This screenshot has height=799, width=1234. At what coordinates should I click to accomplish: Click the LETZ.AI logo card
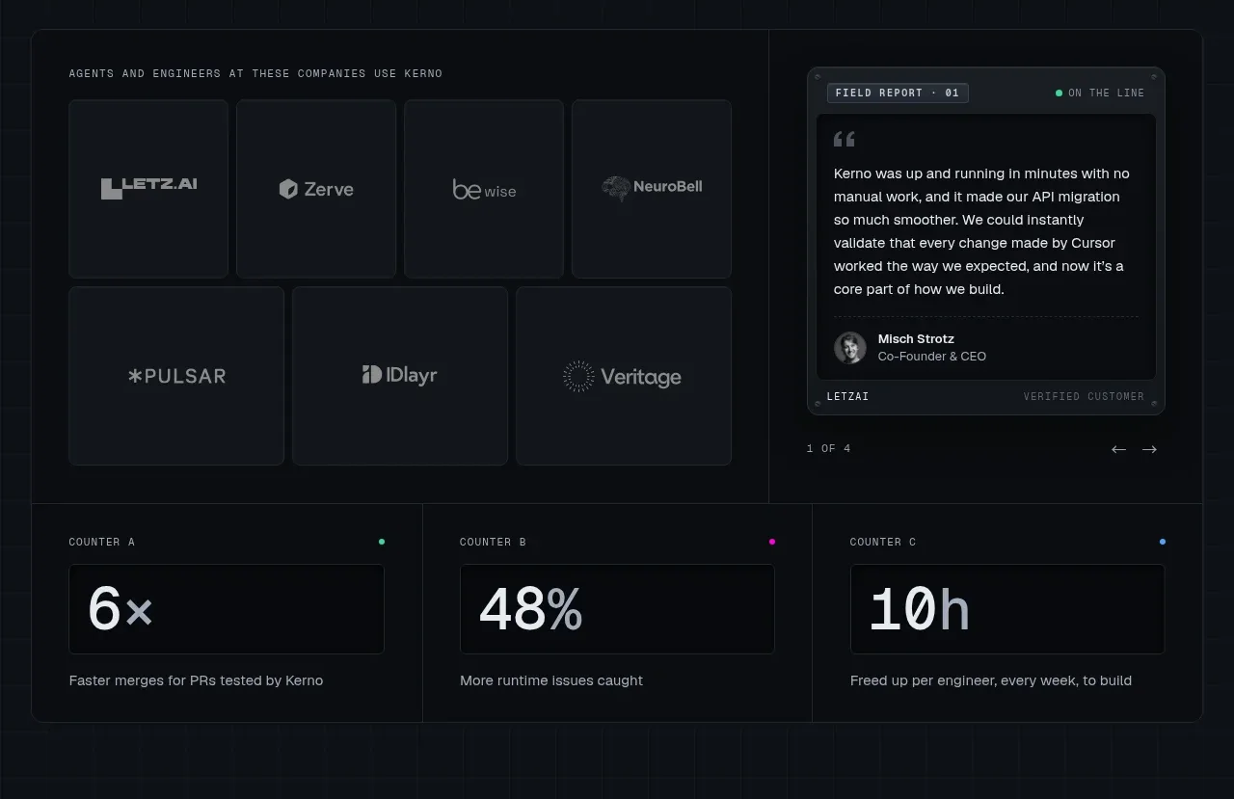[x=148, y=189]
